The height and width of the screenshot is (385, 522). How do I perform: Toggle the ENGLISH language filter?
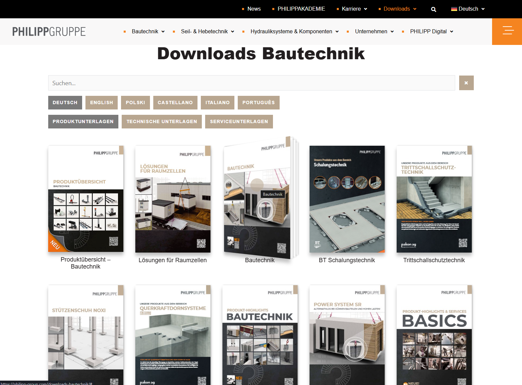coord(101,102)
